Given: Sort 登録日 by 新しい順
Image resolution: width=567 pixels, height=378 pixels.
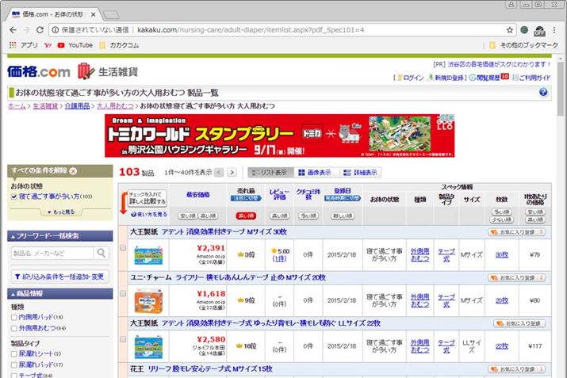Looking at the screenshot, I should pyautogui.click(x=343, y=216).
